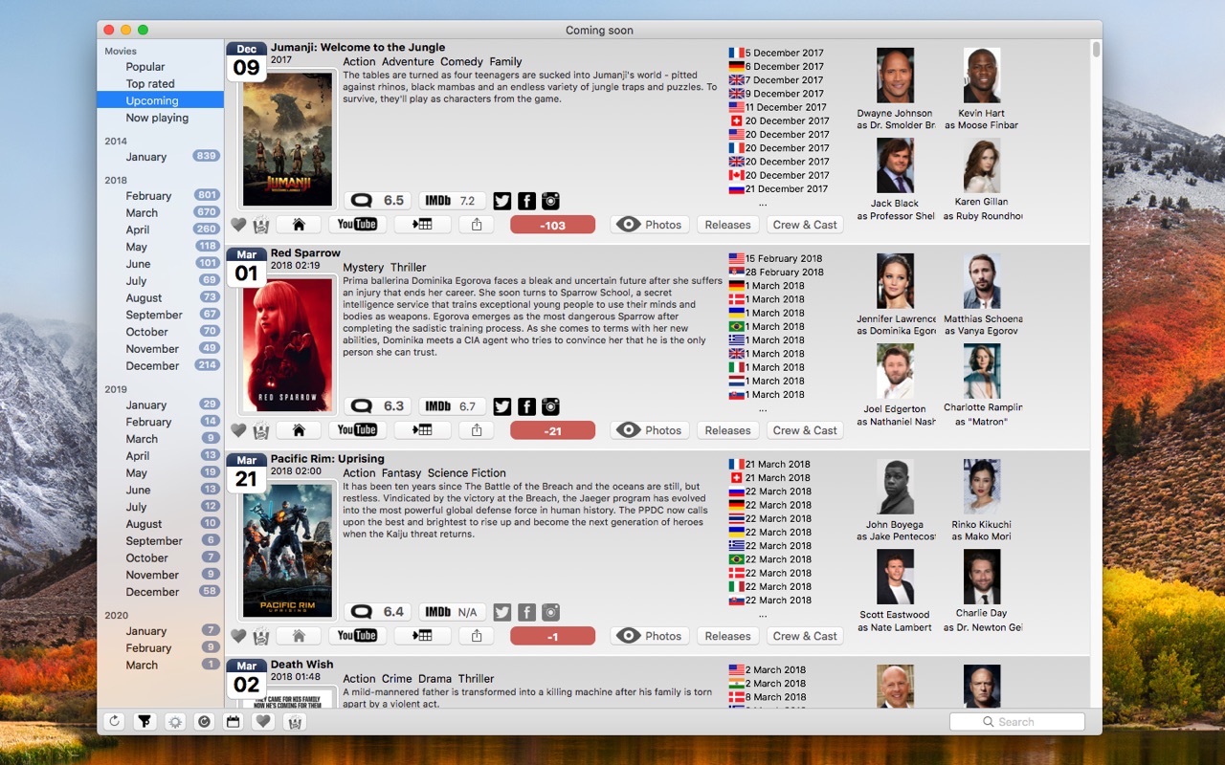Screen dimensions: 1225x765
Task: Show favorites with the bottom heart icon
Action: pyautogui.click(x=262, y=722)
